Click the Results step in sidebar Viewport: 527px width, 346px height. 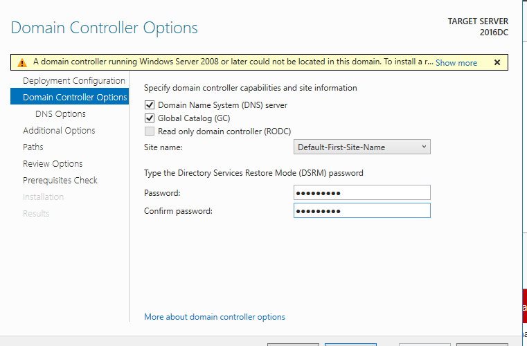[x=36, y=214]
